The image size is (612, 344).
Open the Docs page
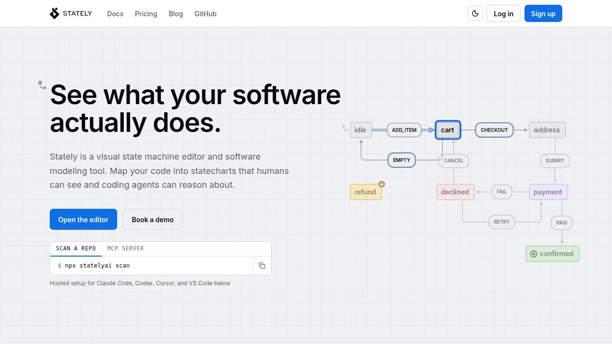(115, 14)
